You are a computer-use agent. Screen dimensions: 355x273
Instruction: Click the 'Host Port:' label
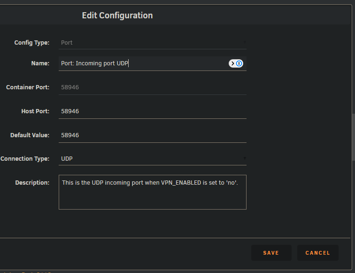pos(35,111)
